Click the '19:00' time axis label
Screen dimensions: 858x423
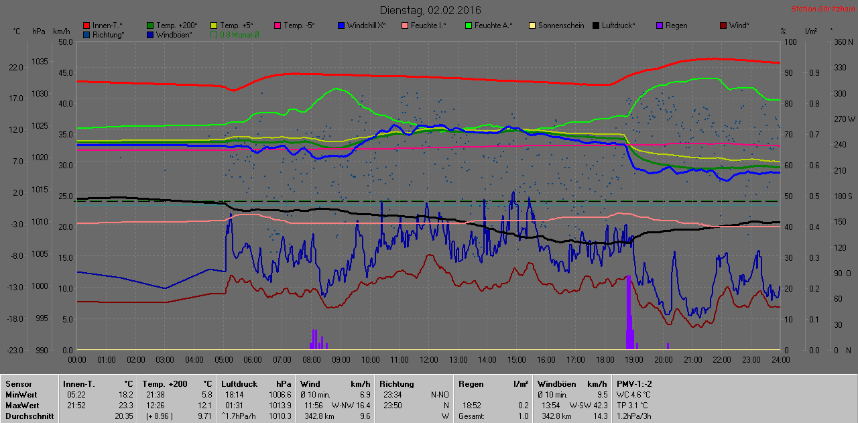[633, 360]
